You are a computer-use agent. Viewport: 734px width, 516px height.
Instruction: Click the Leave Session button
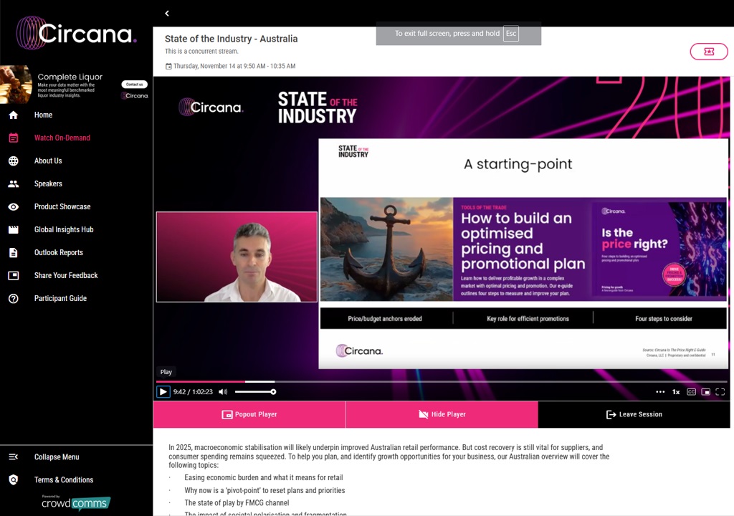[x=634, y=414]
